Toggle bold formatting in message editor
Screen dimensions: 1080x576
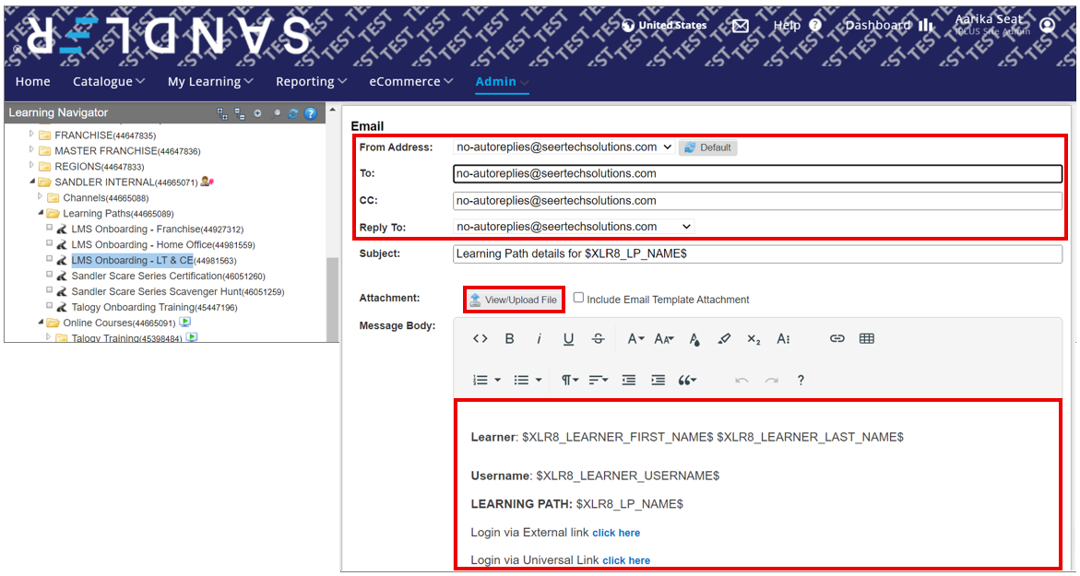tap(509, 338)
